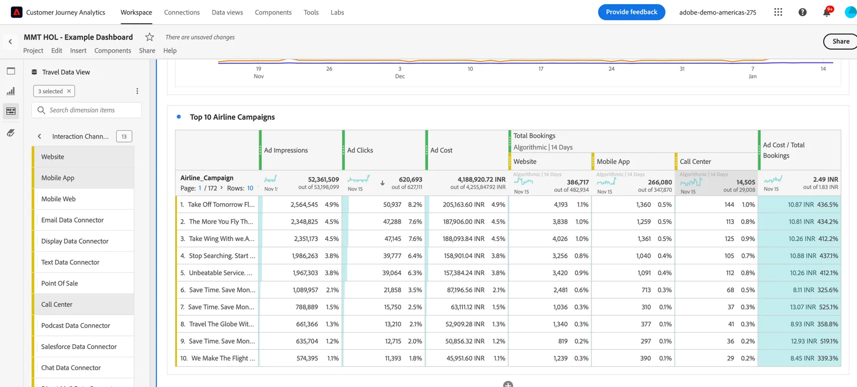Open the Data views tab
The width and height of the screenshot is (857, 387).
[227, 12]
